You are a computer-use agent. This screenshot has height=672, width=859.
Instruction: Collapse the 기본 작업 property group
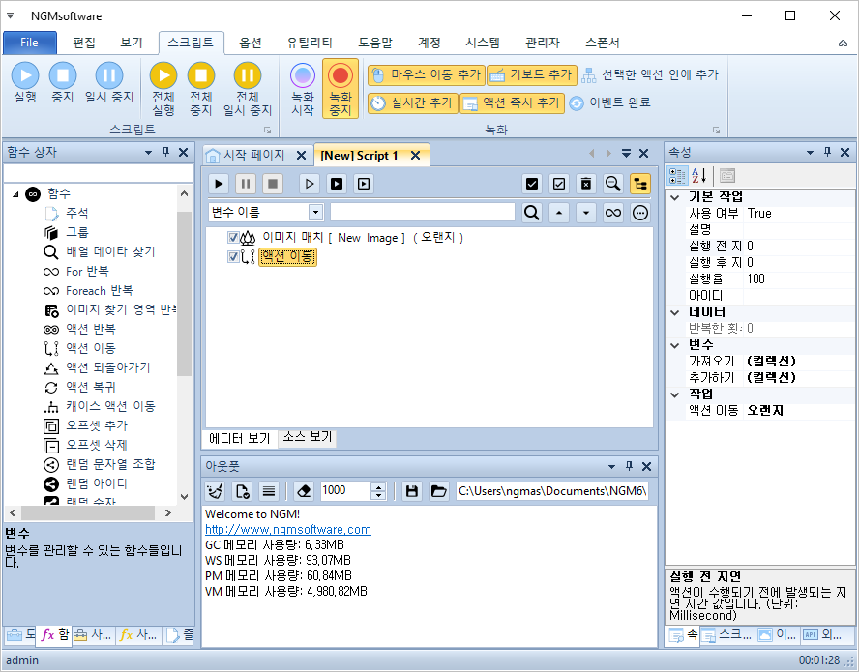tap(675, 197)
